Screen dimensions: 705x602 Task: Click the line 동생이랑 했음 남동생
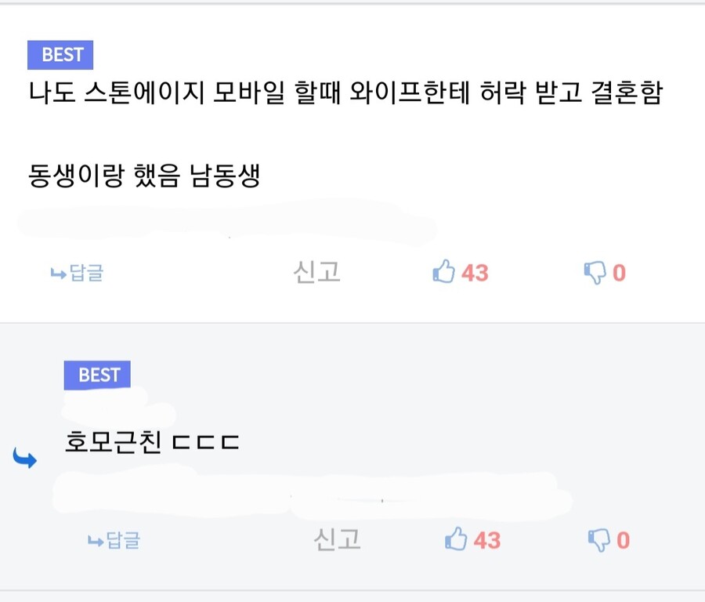tap(144, 175)
